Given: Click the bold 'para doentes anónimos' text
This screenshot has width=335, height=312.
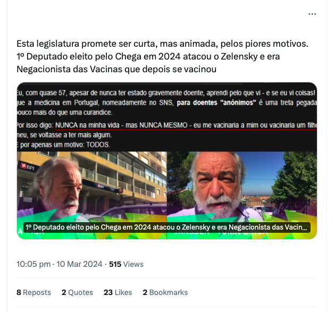Looking at the screenshot, I should [x=216, y=103].
